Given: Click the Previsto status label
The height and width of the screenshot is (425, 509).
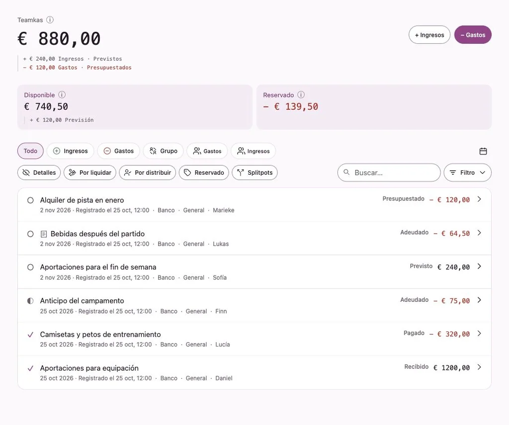Looking at the screenshot, I should 421,266.
